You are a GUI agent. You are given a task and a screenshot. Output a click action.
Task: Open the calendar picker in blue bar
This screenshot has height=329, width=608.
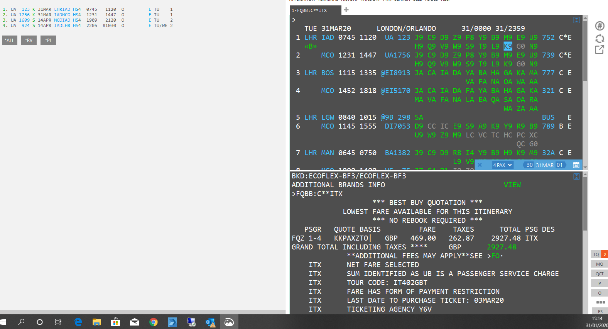click(576, 165)
